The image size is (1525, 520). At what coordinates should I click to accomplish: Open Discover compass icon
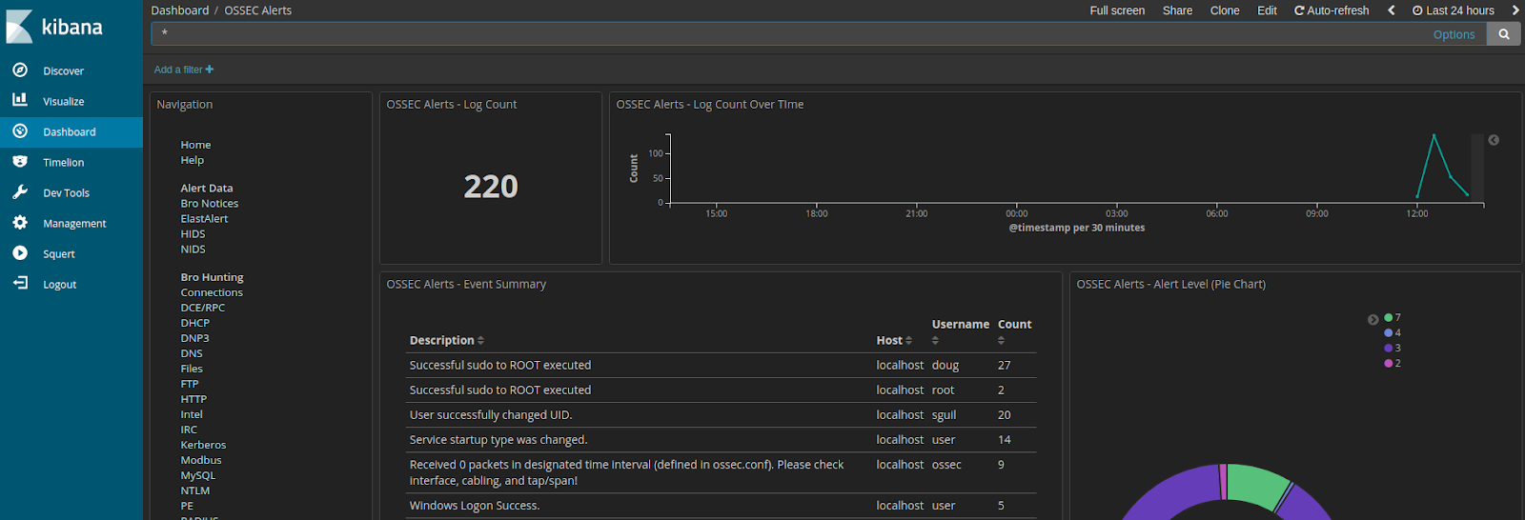tap(20, 70)
